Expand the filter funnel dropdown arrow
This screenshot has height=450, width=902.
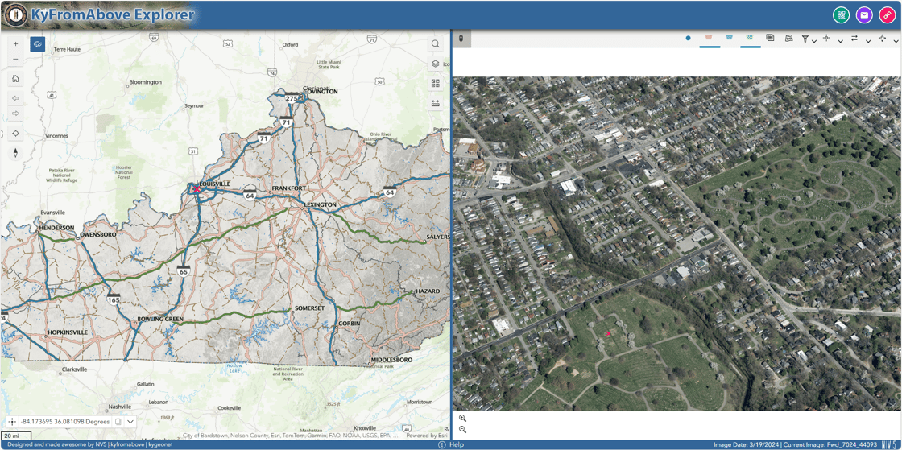pyautogui.click(x=814, y=41)
